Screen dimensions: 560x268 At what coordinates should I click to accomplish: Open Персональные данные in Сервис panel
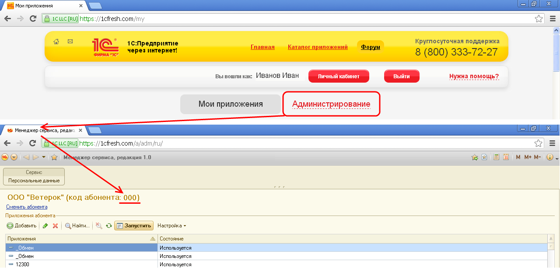click(x=34, y=180)
